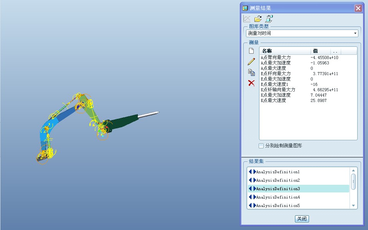Select AnalysisDefinition1 result set
The image size is (368, 230).
(x=299, y=172)
